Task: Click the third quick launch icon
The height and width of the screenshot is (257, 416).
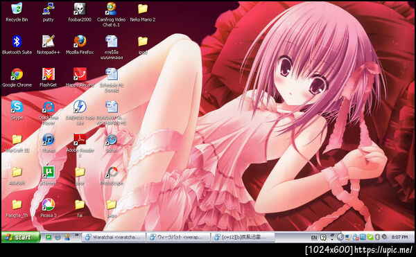Action: tap(67, 237)
